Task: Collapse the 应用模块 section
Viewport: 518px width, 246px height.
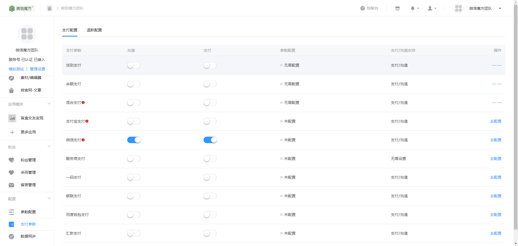Action: [49, 103]
